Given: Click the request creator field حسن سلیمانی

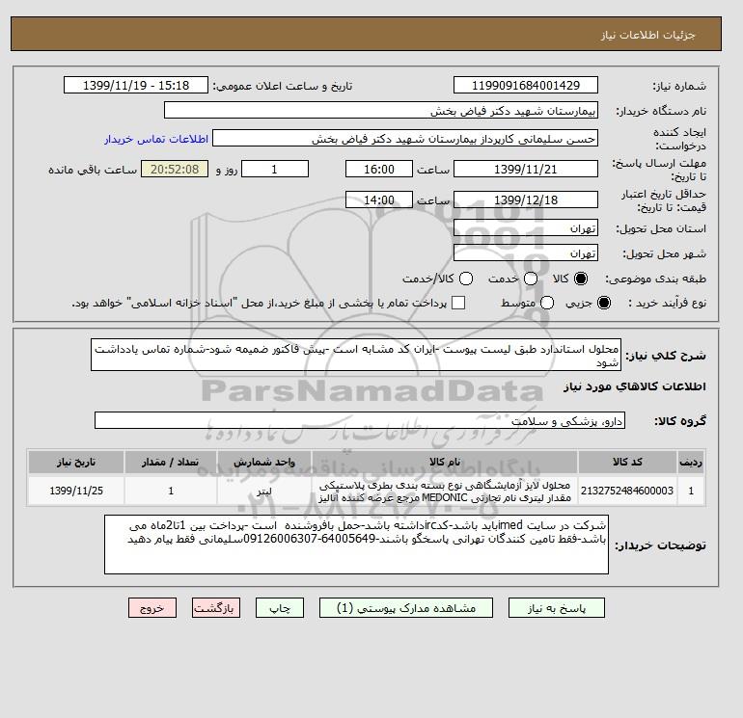Looking at the screenshot, I should 405,139.
